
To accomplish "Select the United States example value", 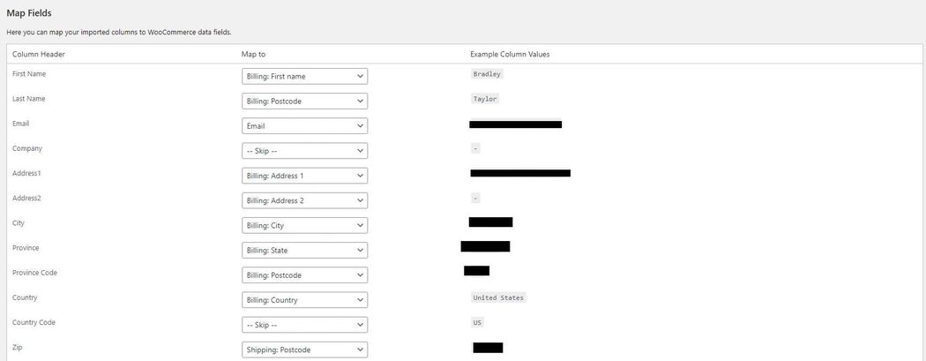I will (x=498, y=297).
